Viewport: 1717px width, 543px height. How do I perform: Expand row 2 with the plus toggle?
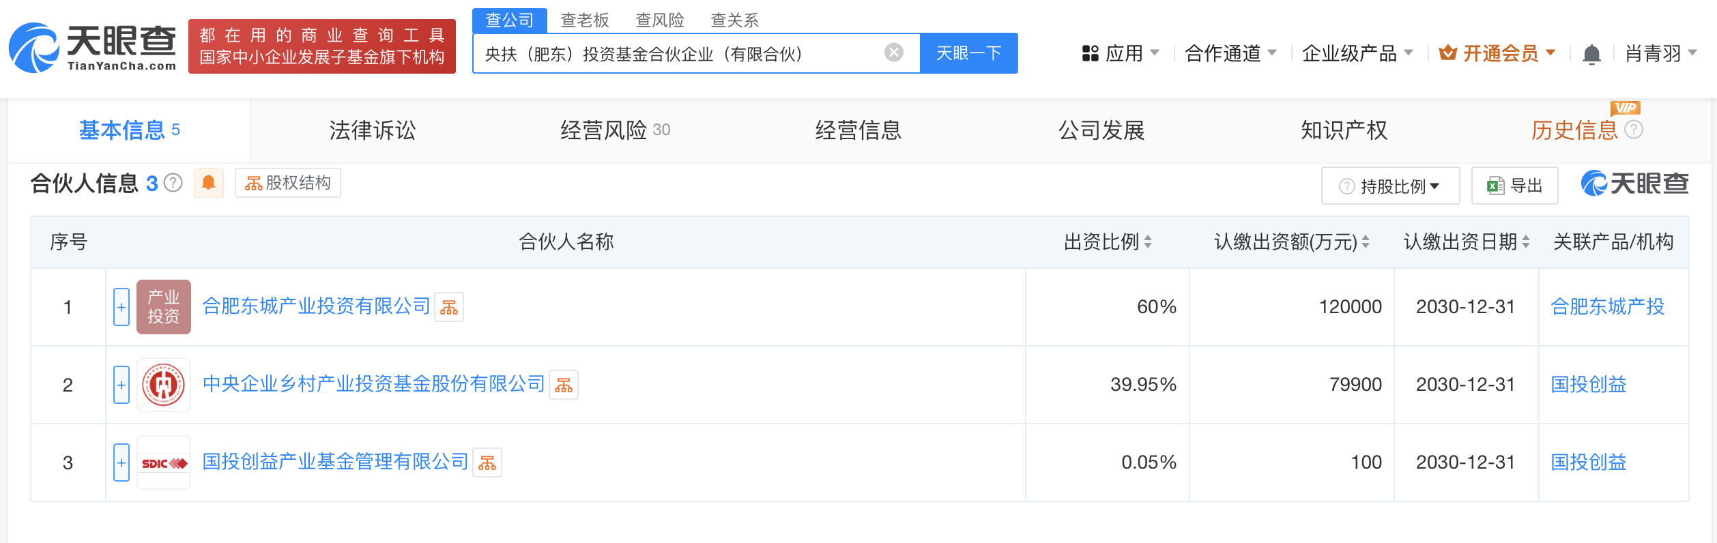(x=121, y=385)
